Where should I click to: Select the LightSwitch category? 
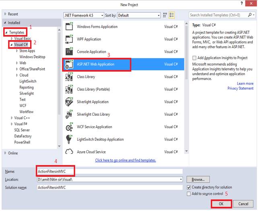(28, 81)
